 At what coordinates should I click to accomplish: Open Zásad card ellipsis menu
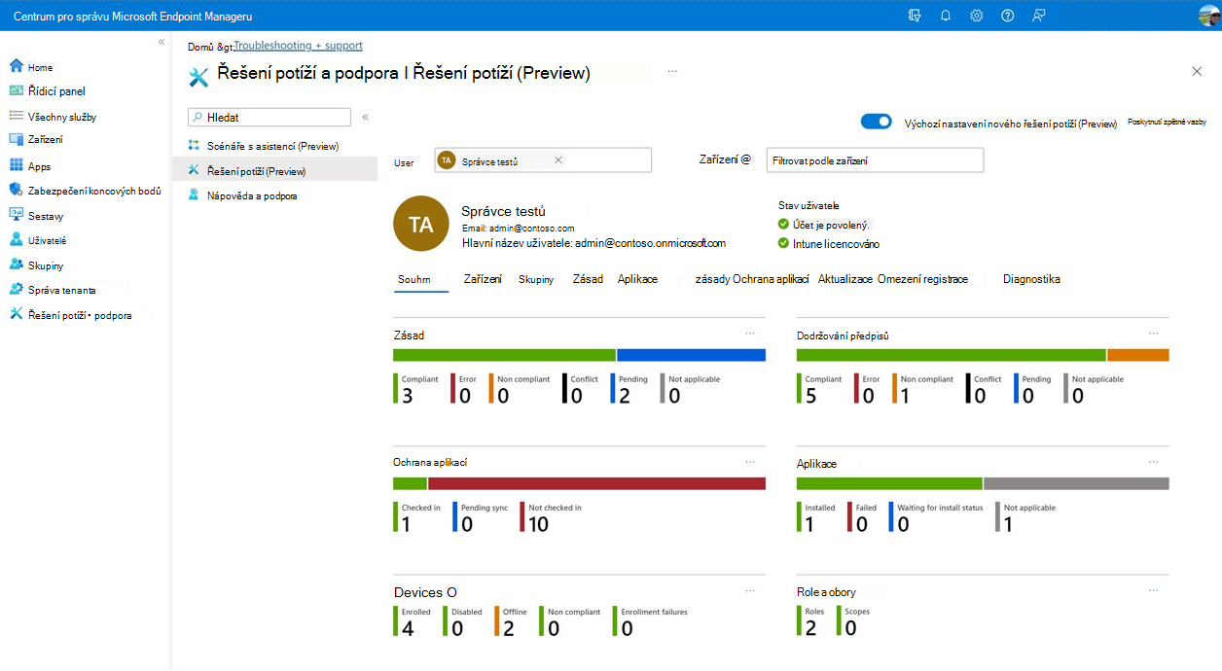tap(750, 333)
